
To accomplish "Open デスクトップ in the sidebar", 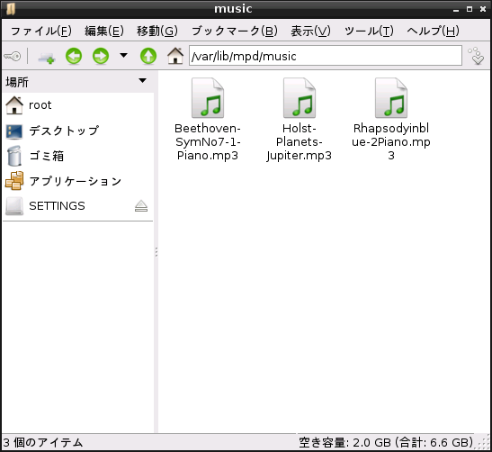I will click(78, 131).
